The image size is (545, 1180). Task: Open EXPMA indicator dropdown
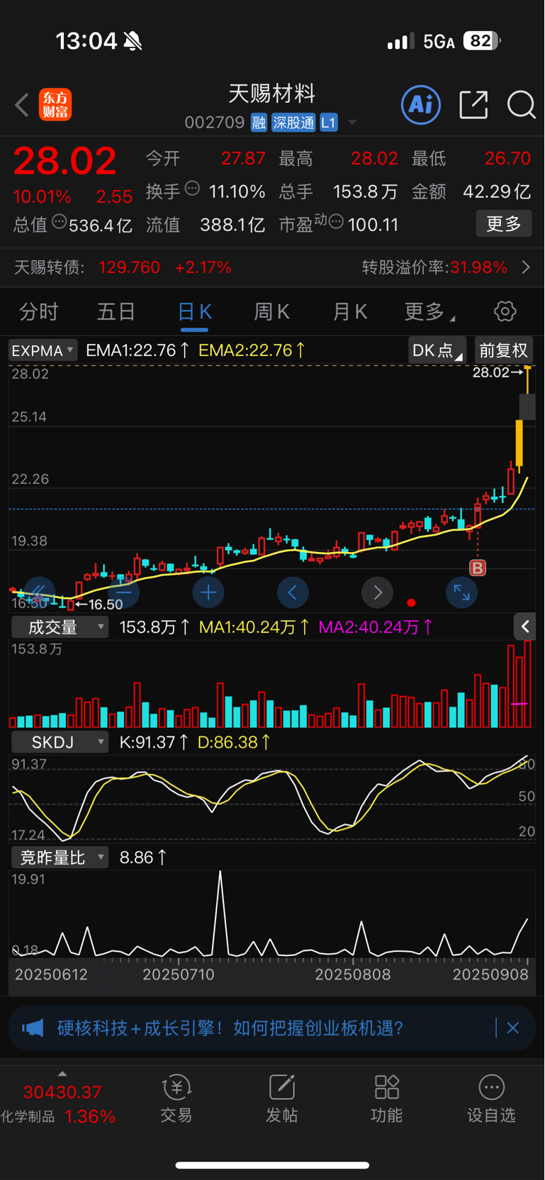[43, 350]
